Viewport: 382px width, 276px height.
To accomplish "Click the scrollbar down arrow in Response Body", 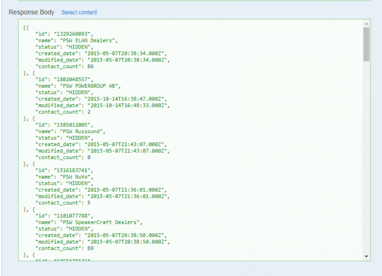I will point(366,256).
